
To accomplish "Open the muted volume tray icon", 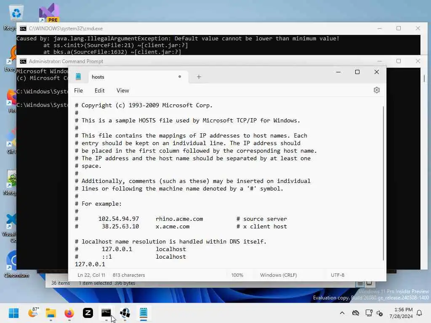I will [x=380, y=313].
